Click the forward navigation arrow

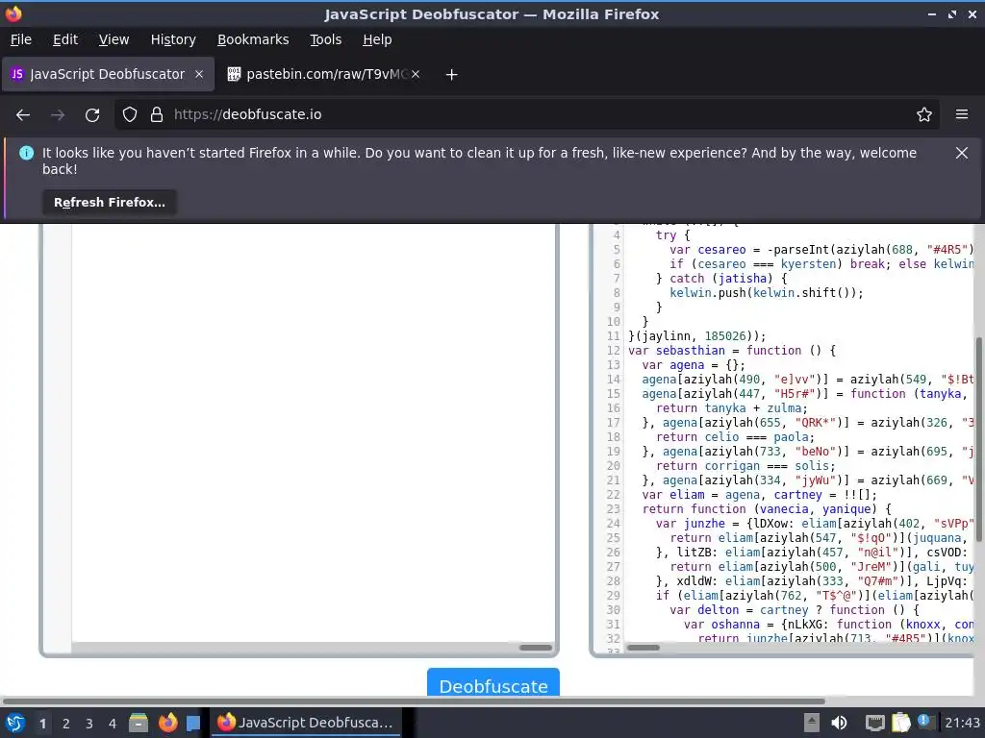point(58,115)
